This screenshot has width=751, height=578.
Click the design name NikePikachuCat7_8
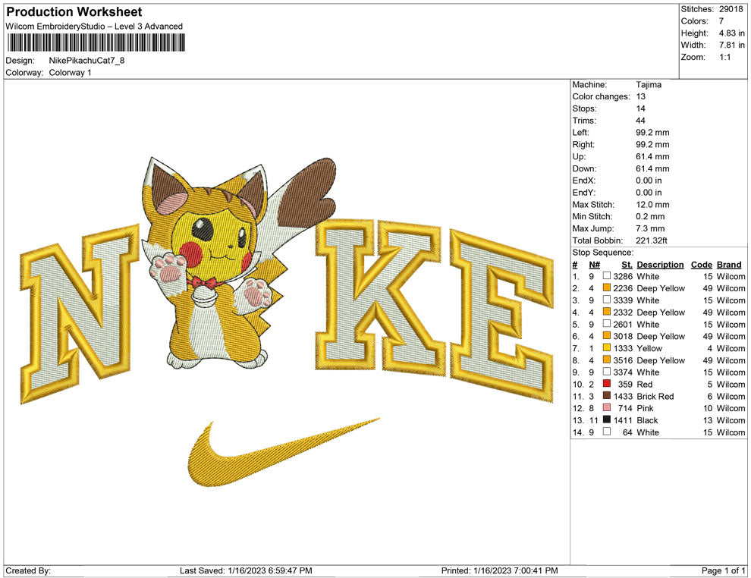[x=86, y=61]
